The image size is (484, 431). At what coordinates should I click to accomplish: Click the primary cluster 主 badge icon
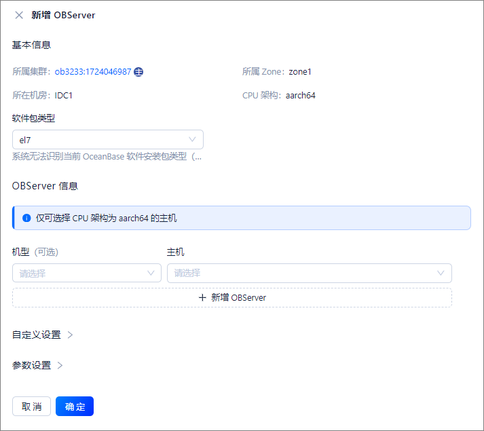[x=138, y=72]
